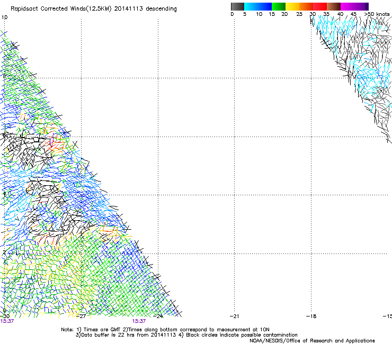Select the cyan-blue 5-15 knots color segment
The image size is (392, 344).
[x=258, y=6]
